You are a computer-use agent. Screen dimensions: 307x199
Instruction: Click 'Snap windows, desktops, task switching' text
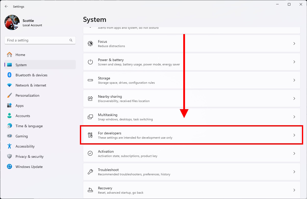[125, 119]
